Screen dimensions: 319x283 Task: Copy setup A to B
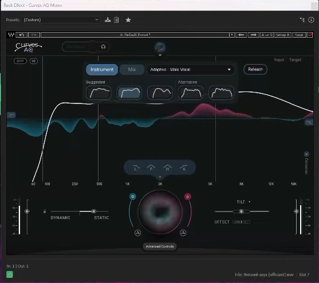click(267, 35)
